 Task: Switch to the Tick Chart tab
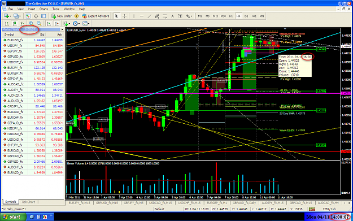click(28, 202)
